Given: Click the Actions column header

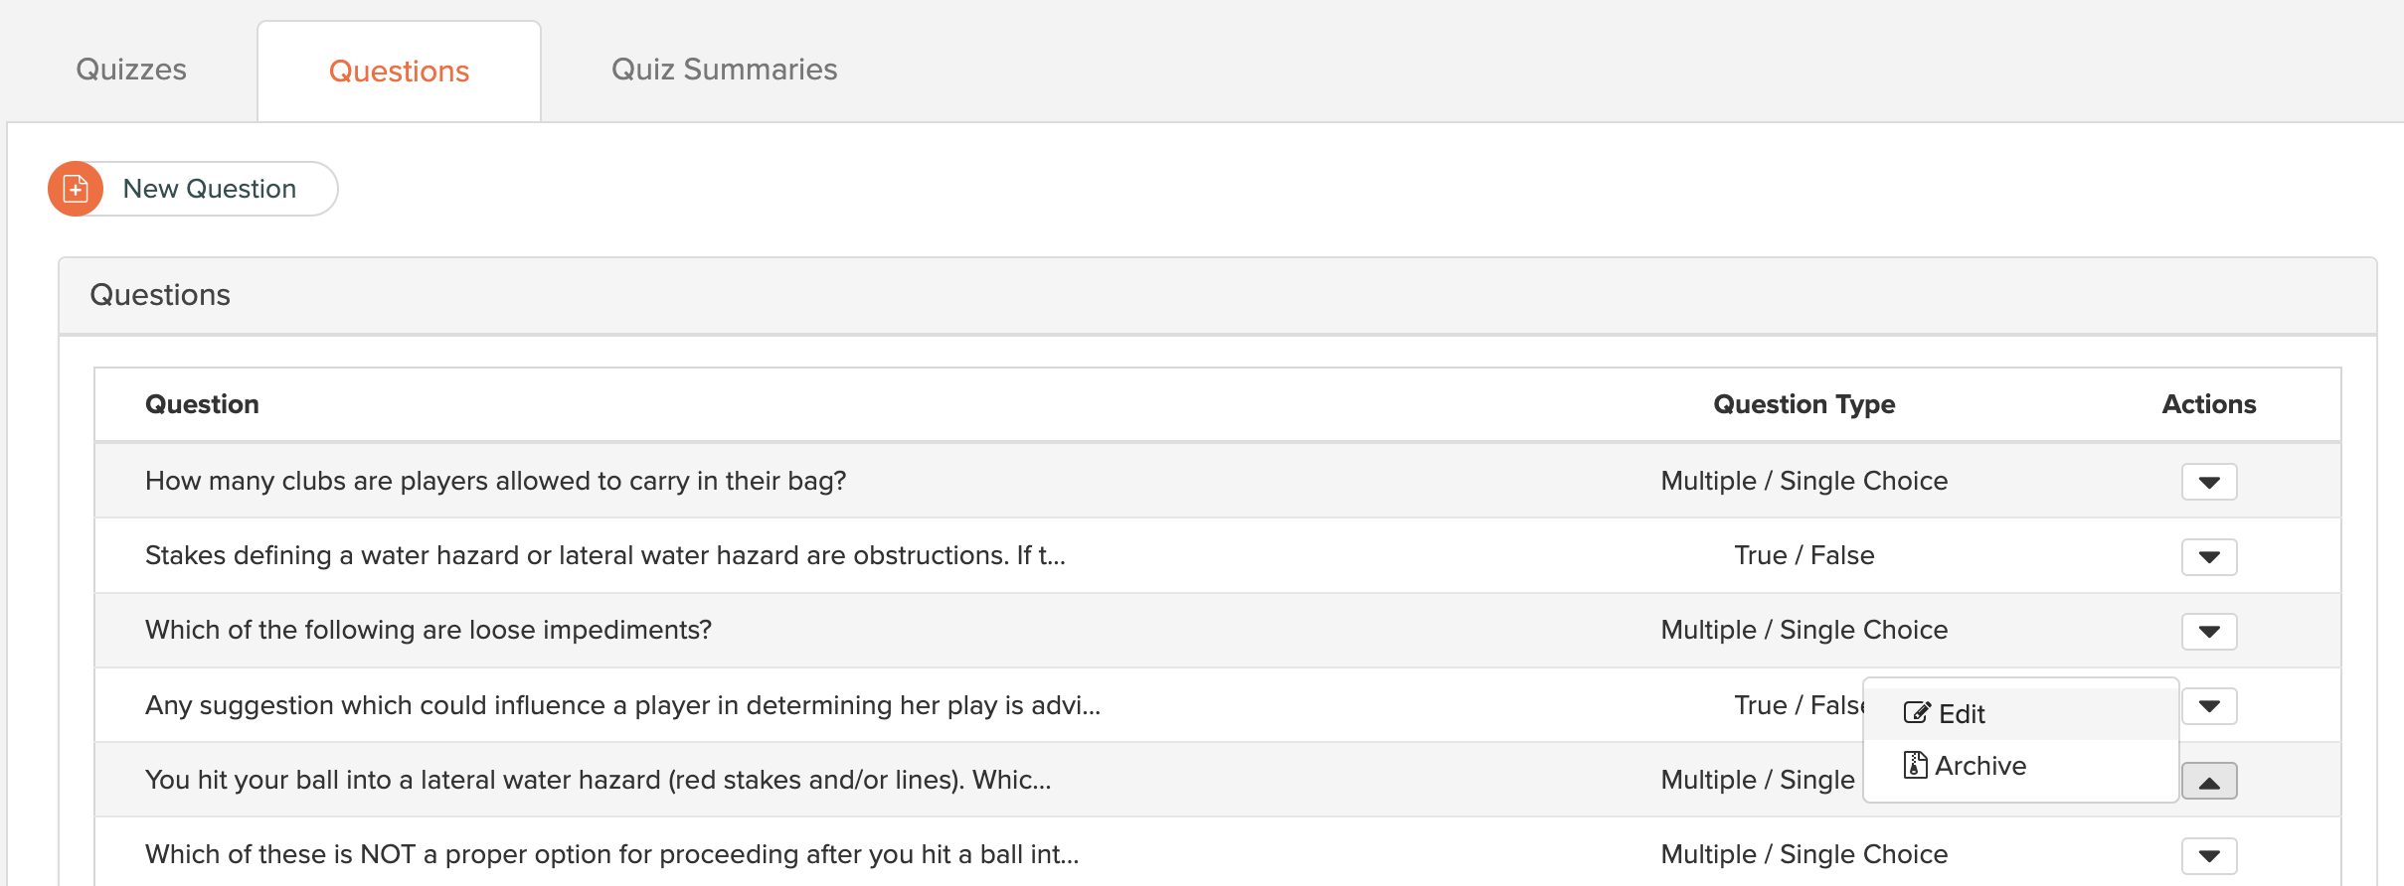Looking at the screenshot, I should [2209, 404].
